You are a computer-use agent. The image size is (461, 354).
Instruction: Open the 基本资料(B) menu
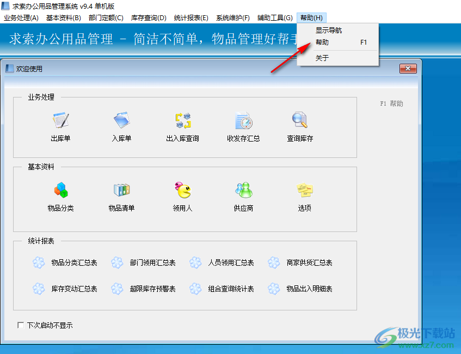coord(64,18)
